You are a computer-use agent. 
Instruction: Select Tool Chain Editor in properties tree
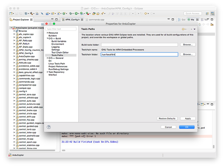coord(60,52)
